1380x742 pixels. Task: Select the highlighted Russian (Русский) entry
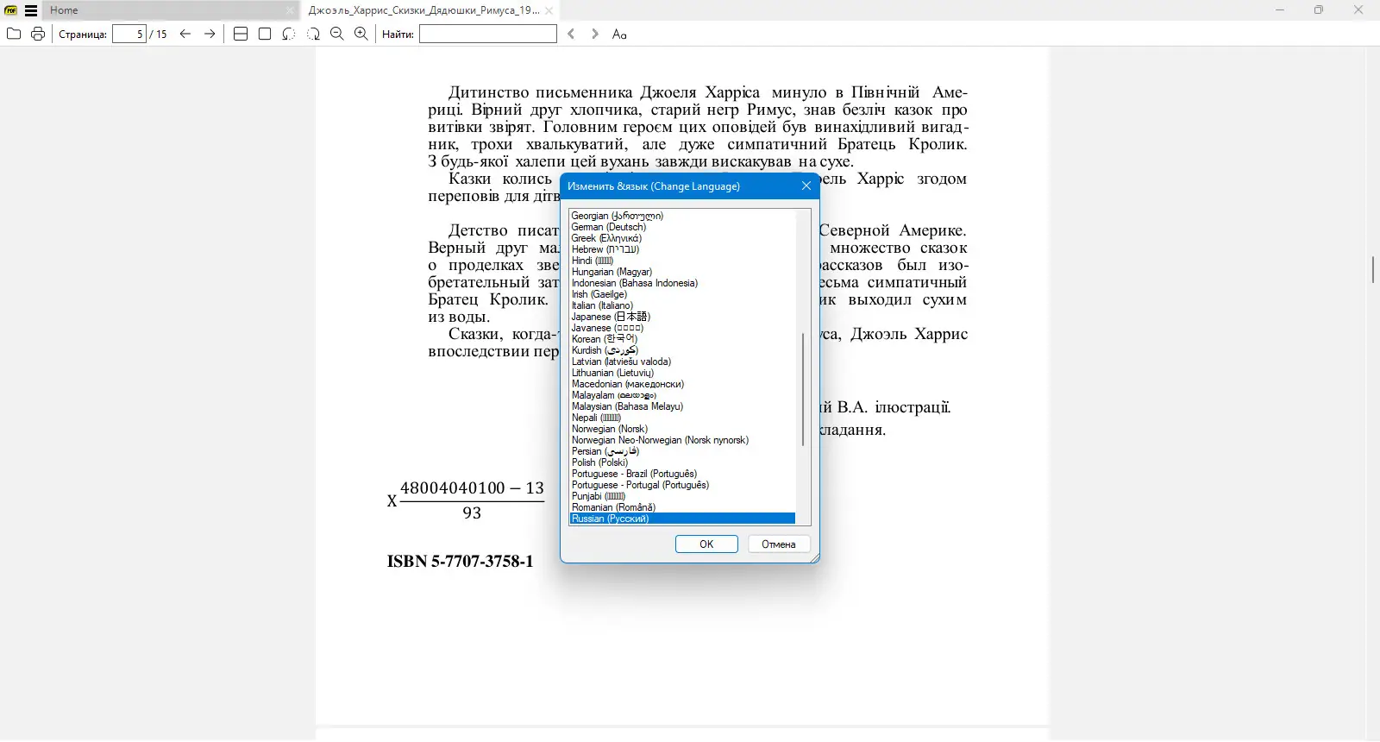[x=682, y=519]
